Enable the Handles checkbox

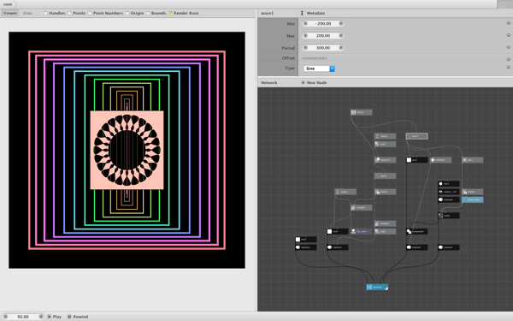pyautogui.click(x=46, y=13)
